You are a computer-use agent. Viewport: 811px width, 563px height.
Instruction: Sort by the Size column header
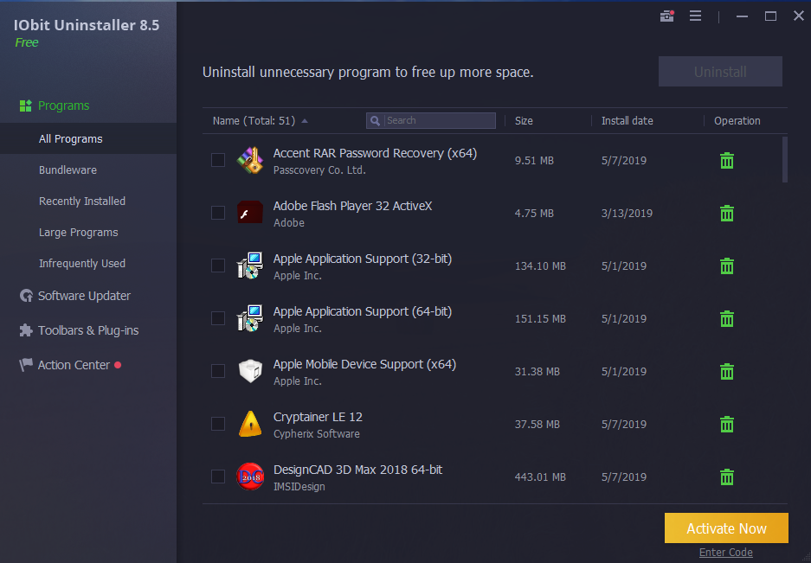(x=524, y=121)
